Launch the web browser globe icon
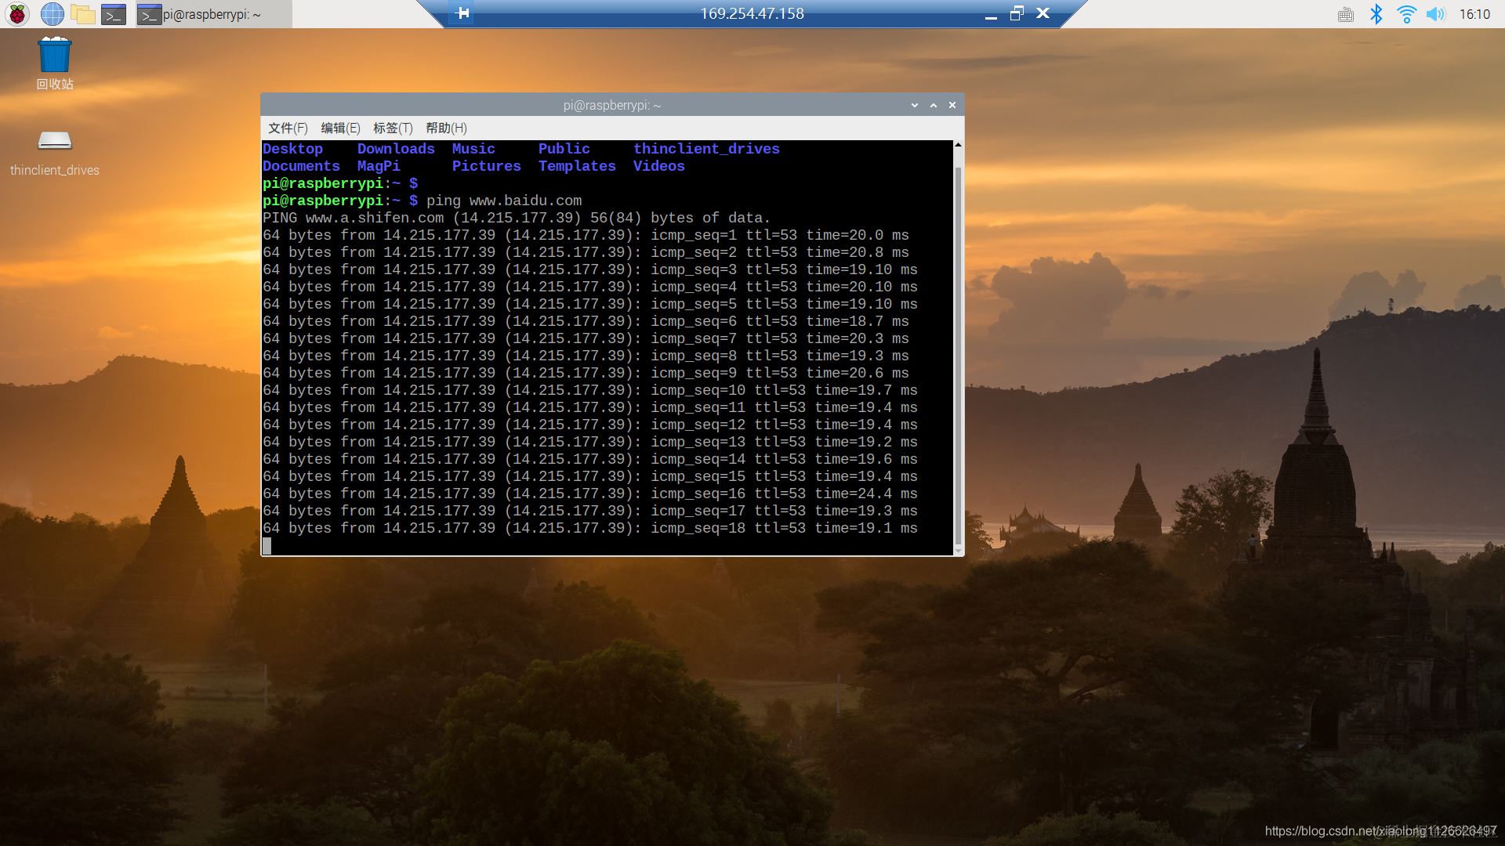This screenshot has height=846, width=1505. pos(52,13)
